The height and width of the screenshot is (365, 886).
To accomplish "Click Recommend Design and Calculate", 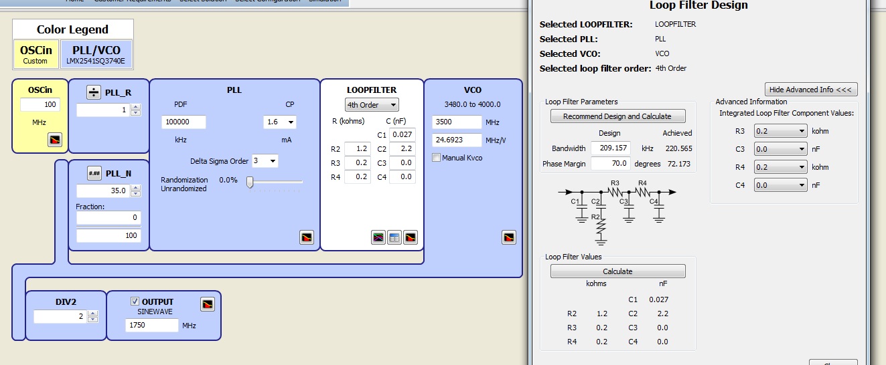I will (617, 116).
